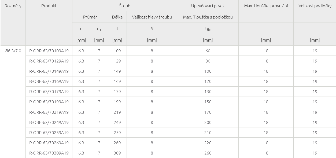Click the R-ORR-63/70259A19 row
Screen dimensions: 336x158
click(x=49, y=133)
